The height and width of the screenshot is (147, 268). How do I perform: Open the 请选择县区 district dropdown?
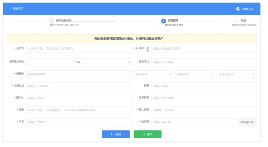point(236,74)
